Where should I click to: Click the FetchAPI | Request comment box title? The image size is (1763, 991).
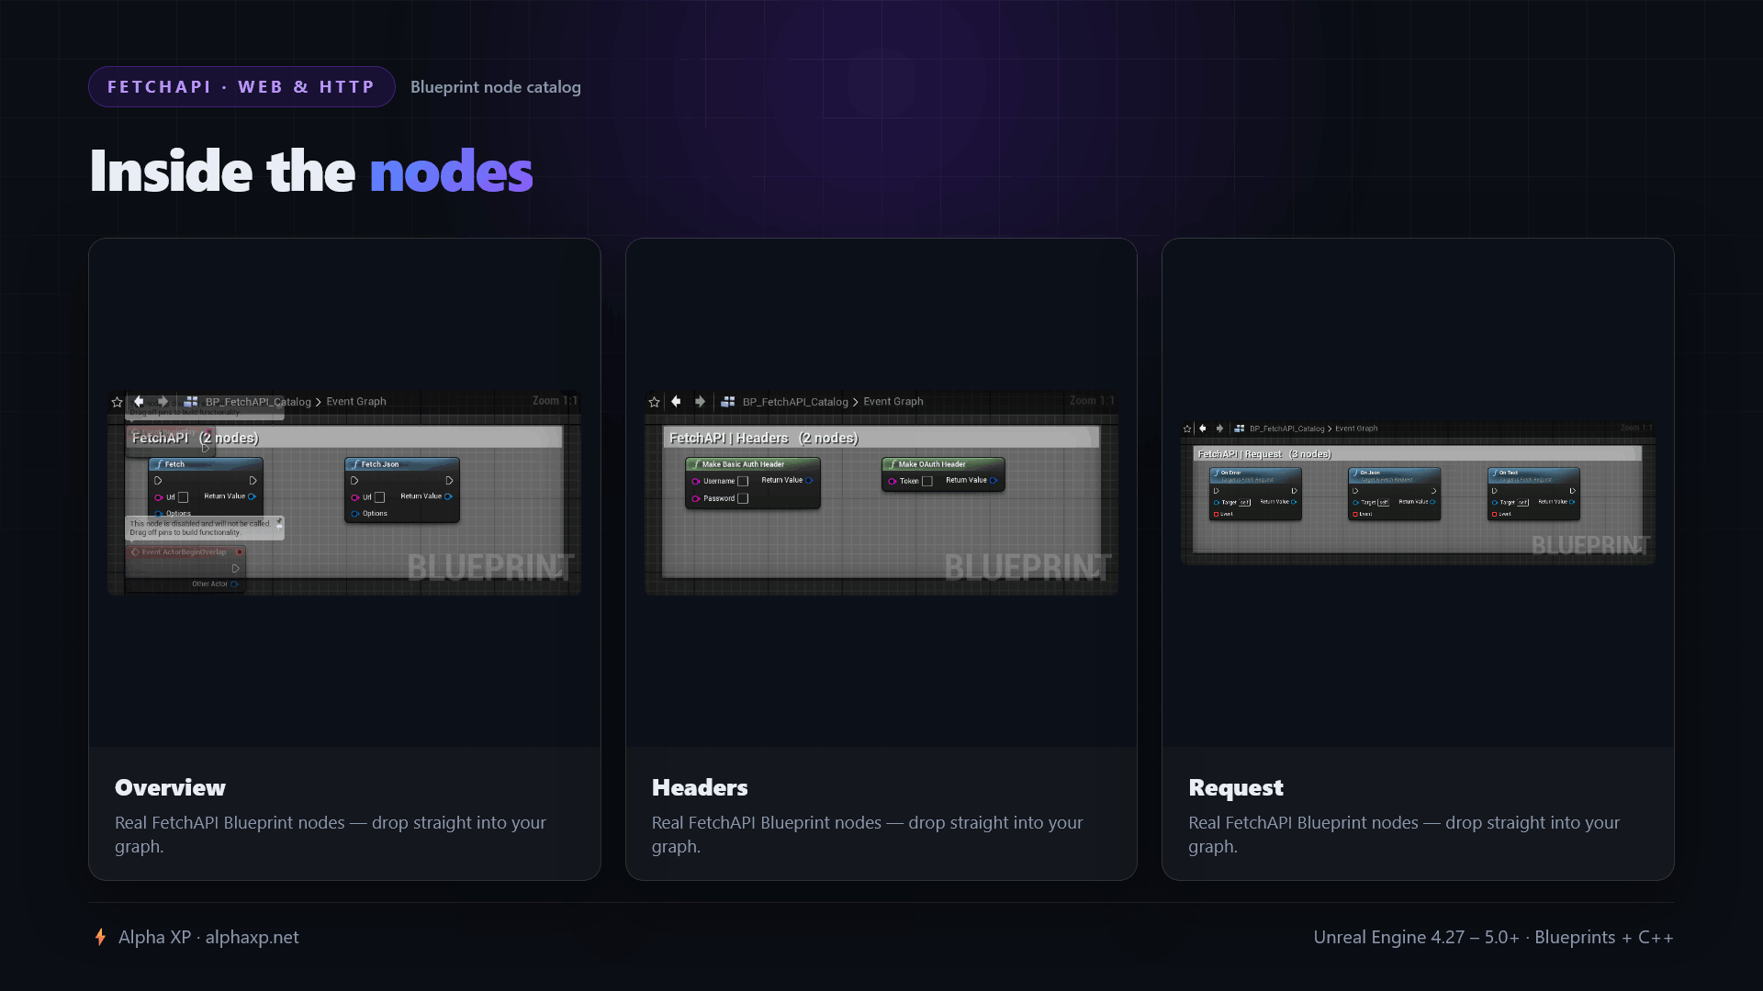[x=1264, y=454]
